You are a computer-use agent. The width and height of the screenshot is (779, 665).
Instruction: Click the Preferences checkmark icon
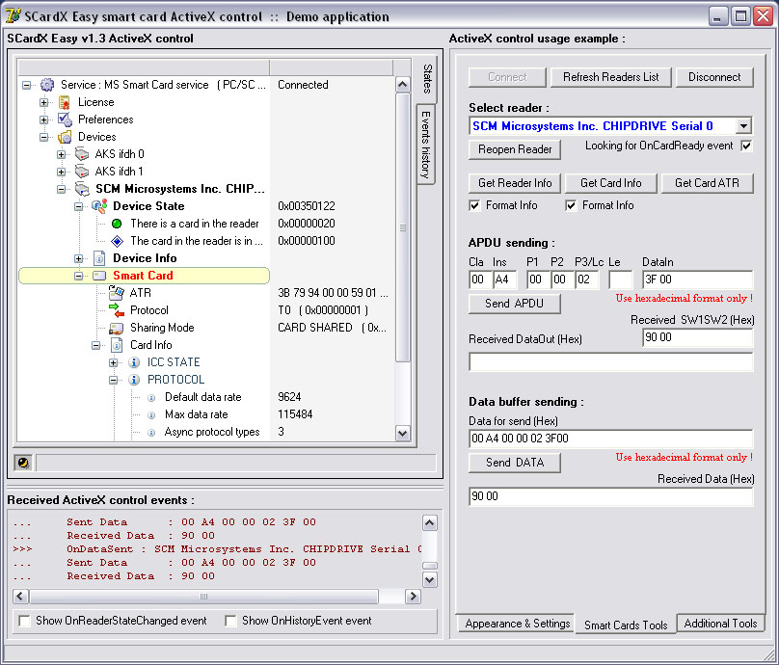coord(65,120)
